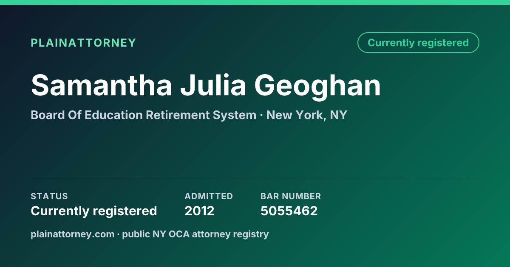Click the 2012 admitted year value
The image size is (510, 267).
point(199,211)
